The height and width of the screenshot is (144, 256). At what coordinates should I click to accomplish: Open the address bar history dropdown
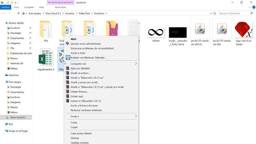pos(211,13)
